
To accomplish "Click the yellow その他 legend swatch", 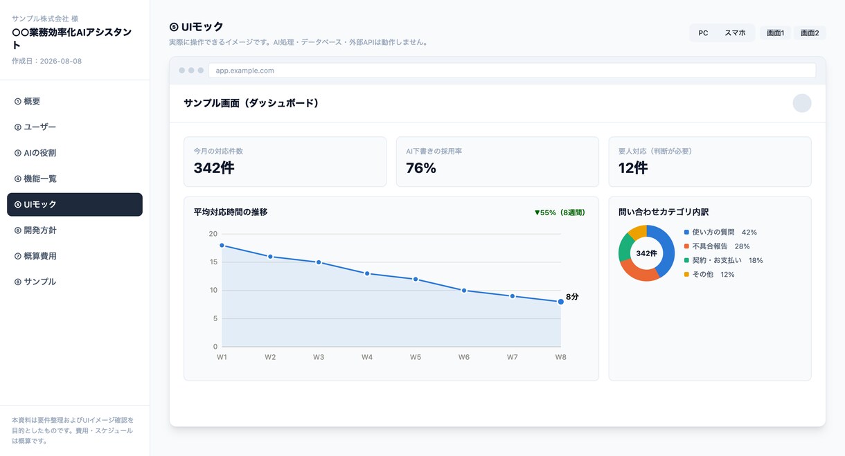I will tap(686, 275).
